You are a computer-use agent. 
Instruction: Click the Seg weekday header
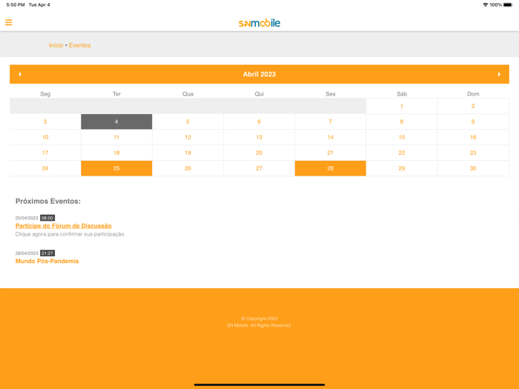coord(45,94)
